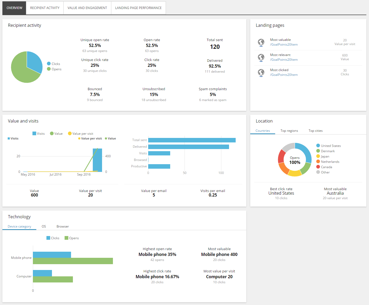This screenshot has width=369, height=305.
Task: Select Top regions tab in Location
Action: (289, 131)
